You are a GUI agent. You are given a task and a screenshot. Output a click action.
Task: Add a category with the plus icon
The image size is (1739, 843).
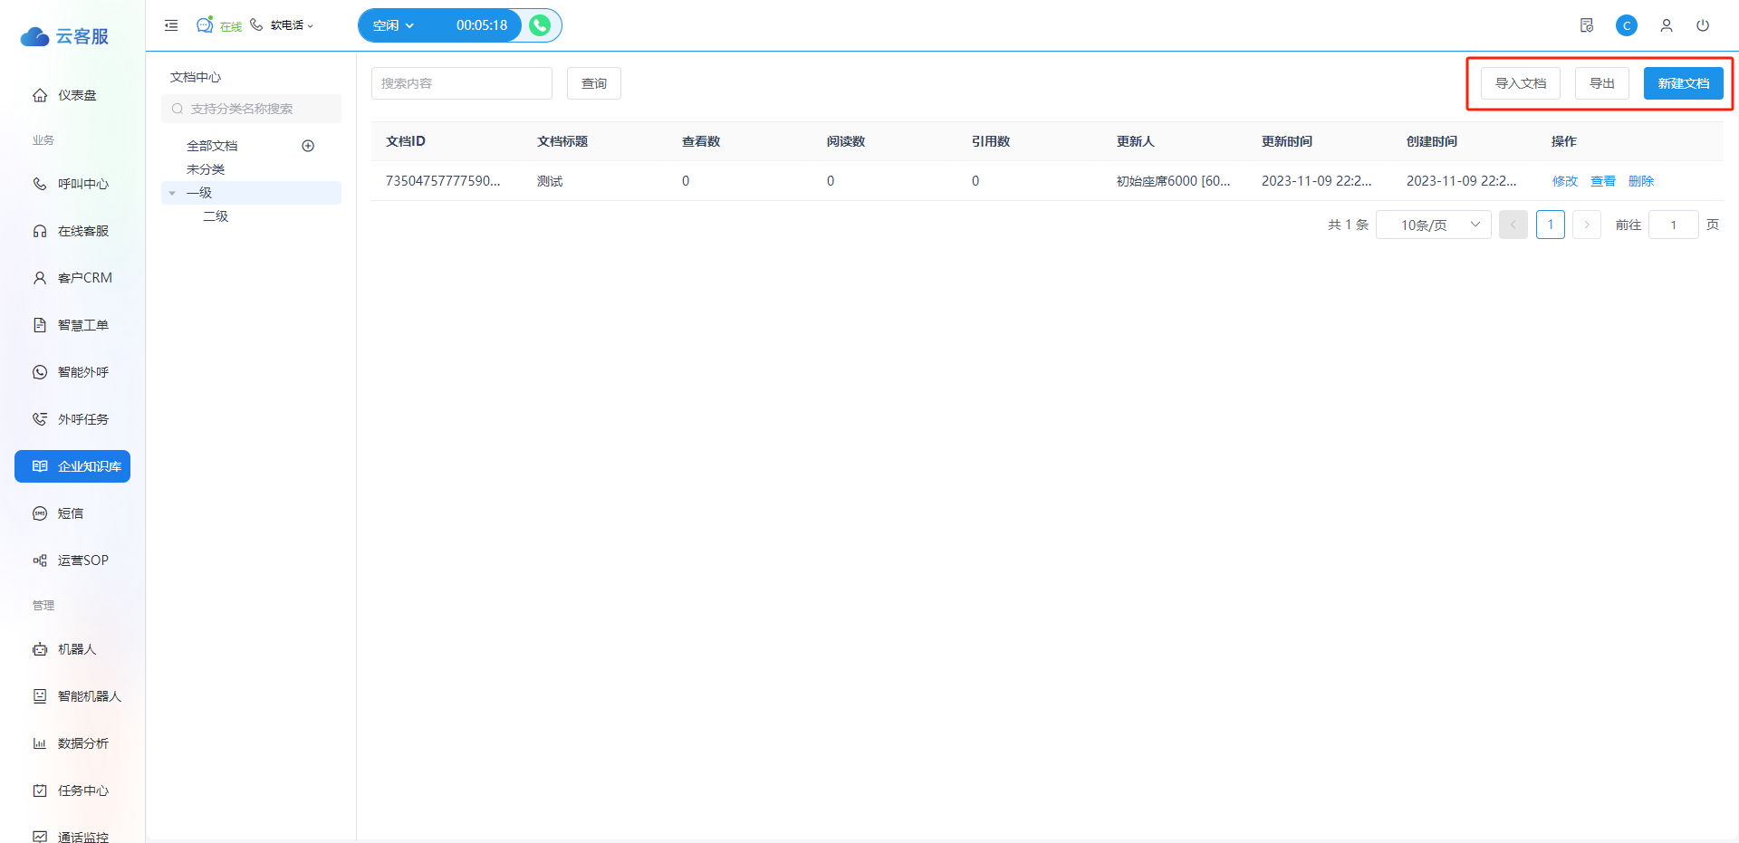[308, 146]
